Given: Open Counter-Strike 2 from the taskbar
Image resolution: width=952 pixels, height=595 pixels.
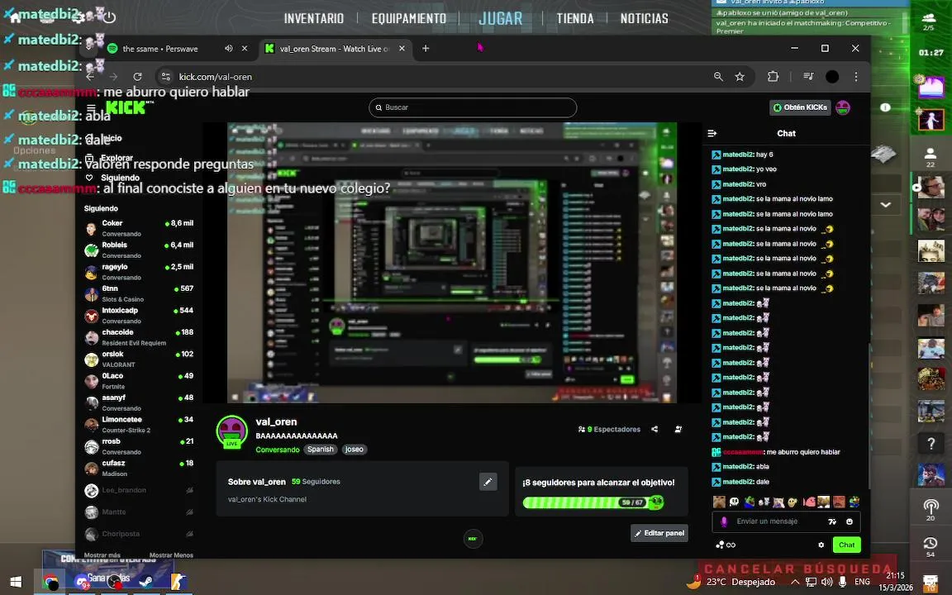Looking at the screenshot, I should 178,582.
